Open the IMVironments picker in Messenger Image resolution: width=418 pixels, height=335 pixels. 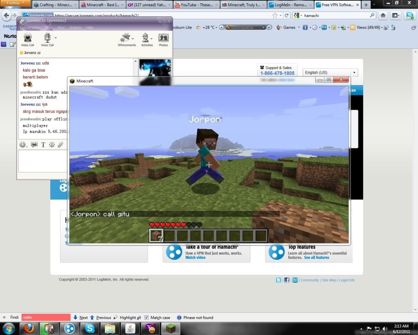coord(127,39)
